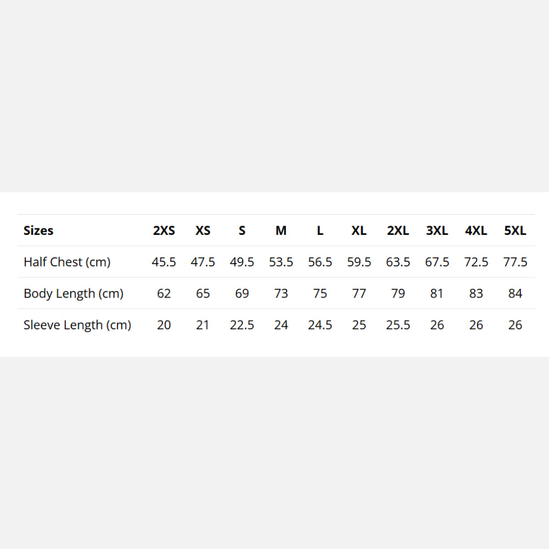Viewport: 549px width, 549px height.
Task: Select the 2XS size column header
Action: coord(164,231)
